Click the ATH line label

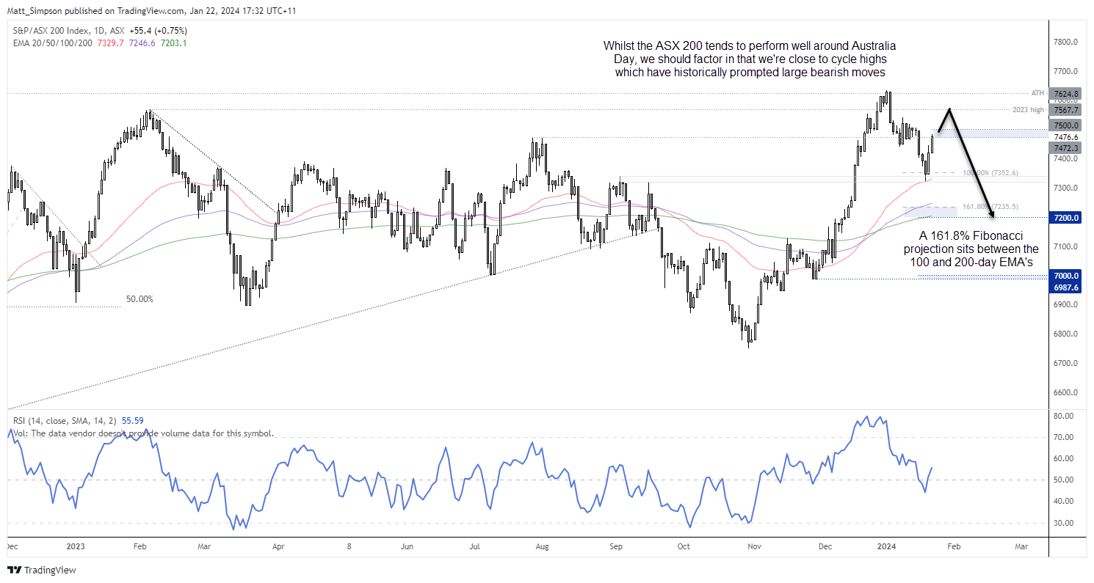point(1037,93)
